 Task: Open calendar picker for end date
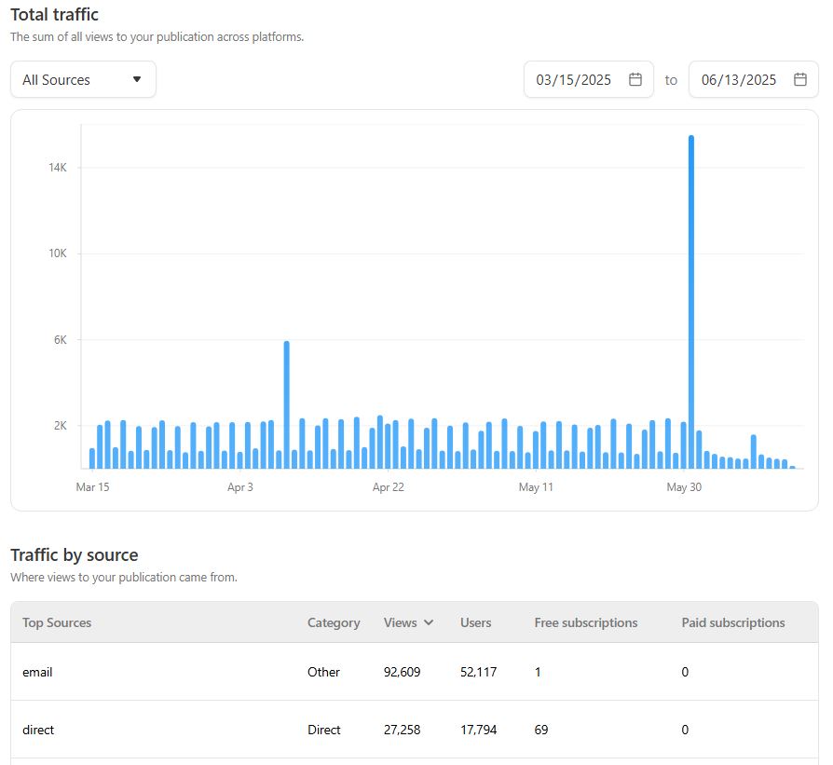(800, 80)
